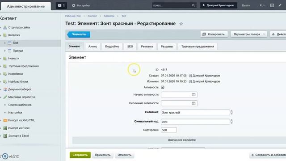Switch to Разделы tab
The width and height of the screenshot is (286, 161).
click(167, 47)
